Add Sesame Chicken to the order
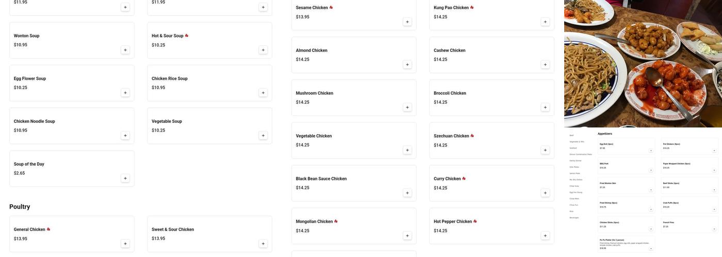Image resolution: width=722 pixels, height=257 pixels. pyautogui.click(x=407, y=22)
